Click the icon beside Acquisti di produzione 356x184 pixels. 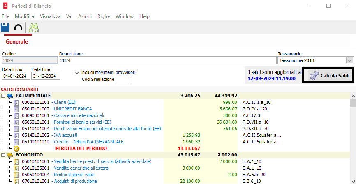point(17,181)
